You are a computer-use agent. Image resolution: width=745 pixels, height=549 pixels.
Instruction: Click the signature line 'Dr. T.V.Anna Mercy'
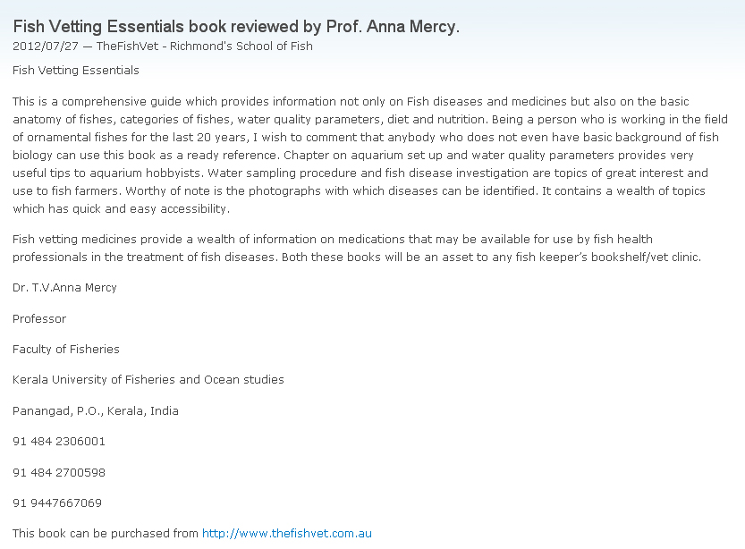coord(64,288)
